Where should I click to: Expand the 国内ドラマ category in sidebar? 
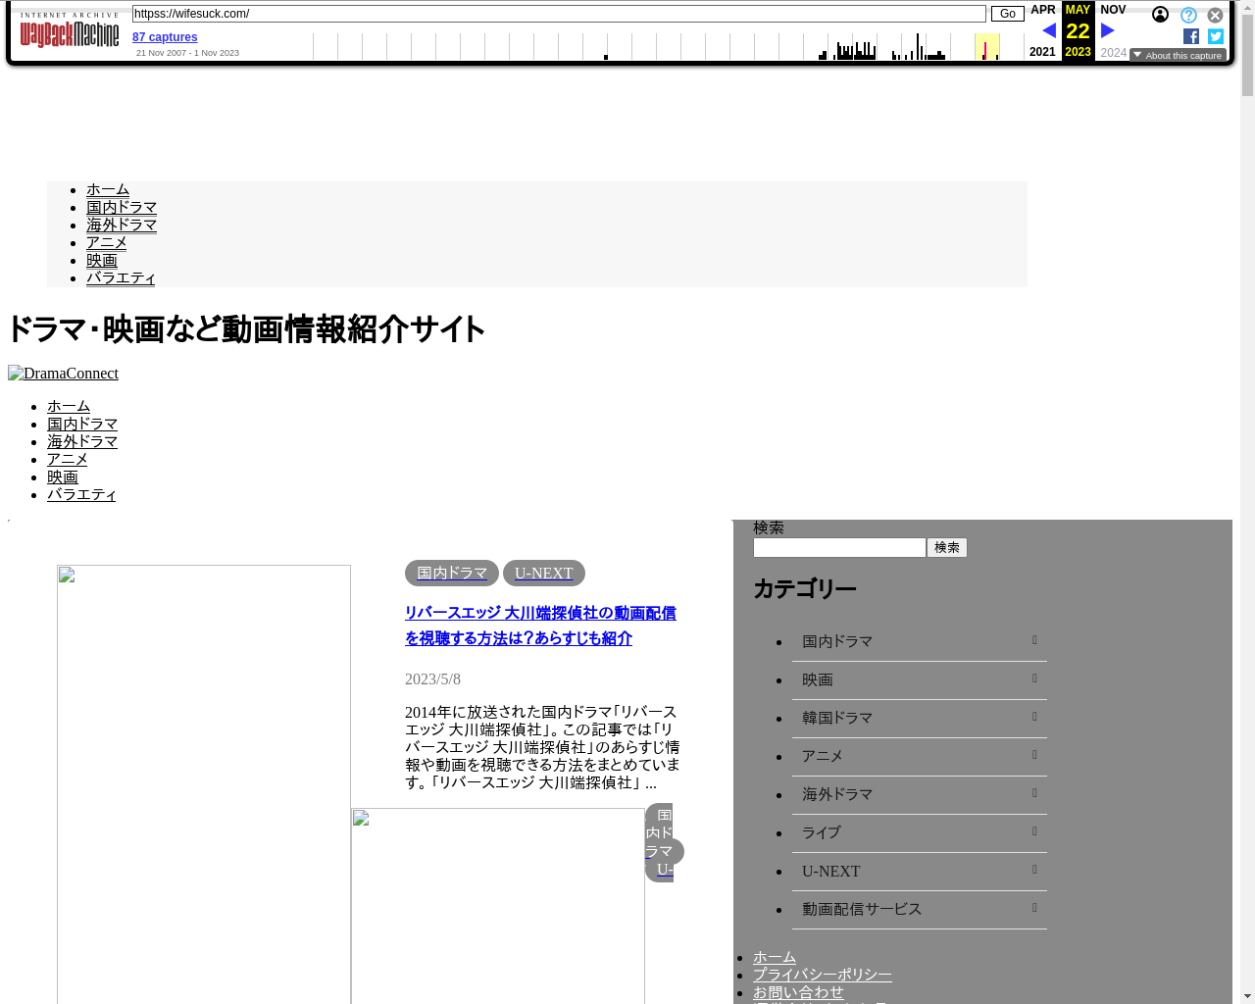1034,640
